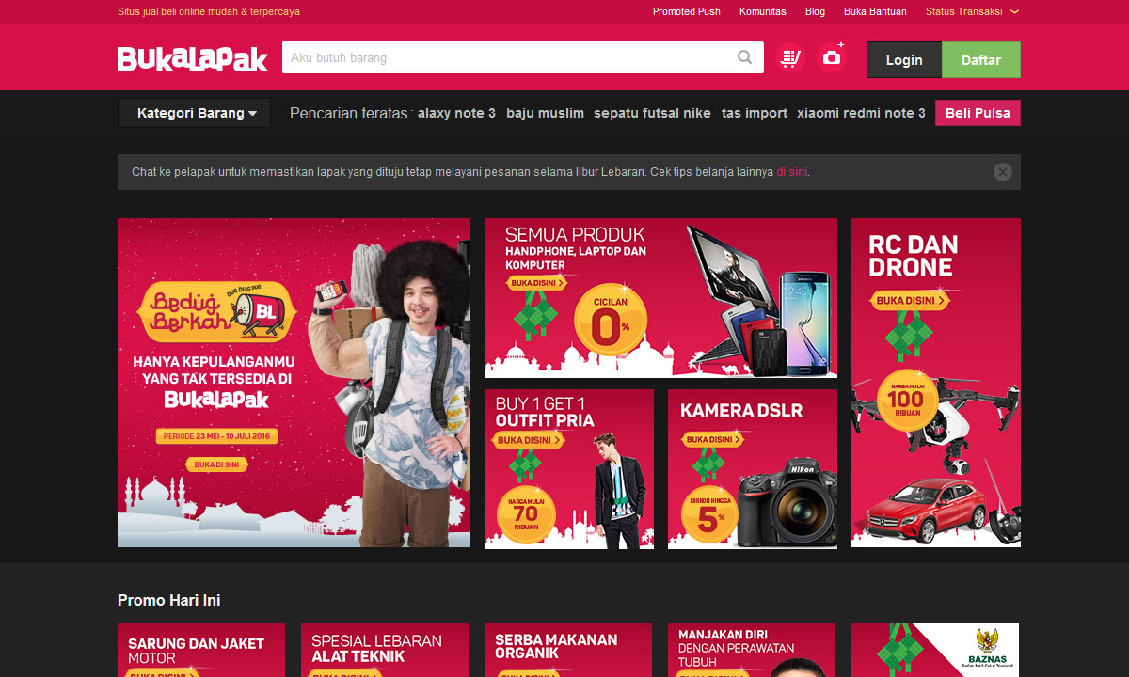Open Kategori Barang dropdown
This screenshot has width=1129, height=677.
coord(194,113)
